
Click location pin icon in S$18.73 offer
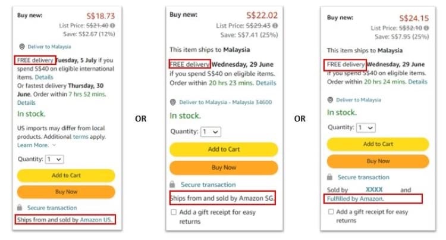[x=21, y=46]
